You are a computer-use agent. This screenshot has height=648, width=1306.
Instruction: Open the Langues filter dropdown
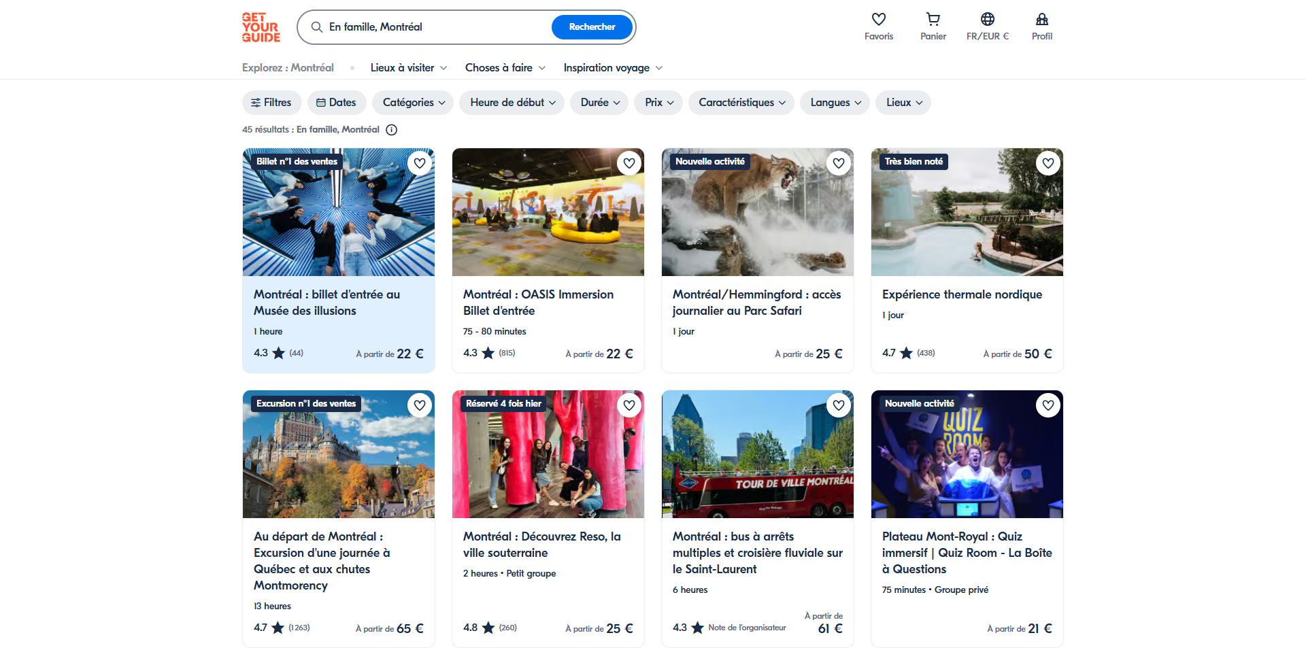(x=835, y=103)
